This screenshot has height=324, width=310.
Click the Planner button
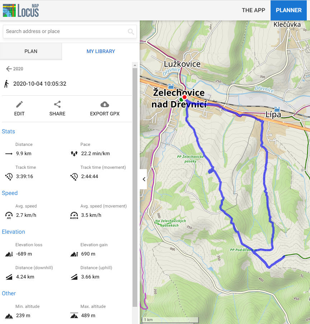coord(288,10)
